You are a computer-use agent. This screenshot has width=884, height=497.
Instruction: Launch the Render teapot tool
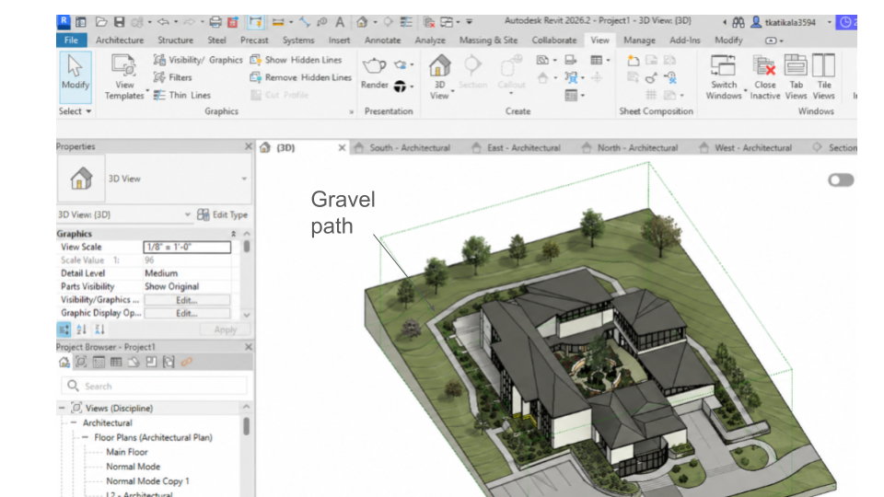point(374,73)
